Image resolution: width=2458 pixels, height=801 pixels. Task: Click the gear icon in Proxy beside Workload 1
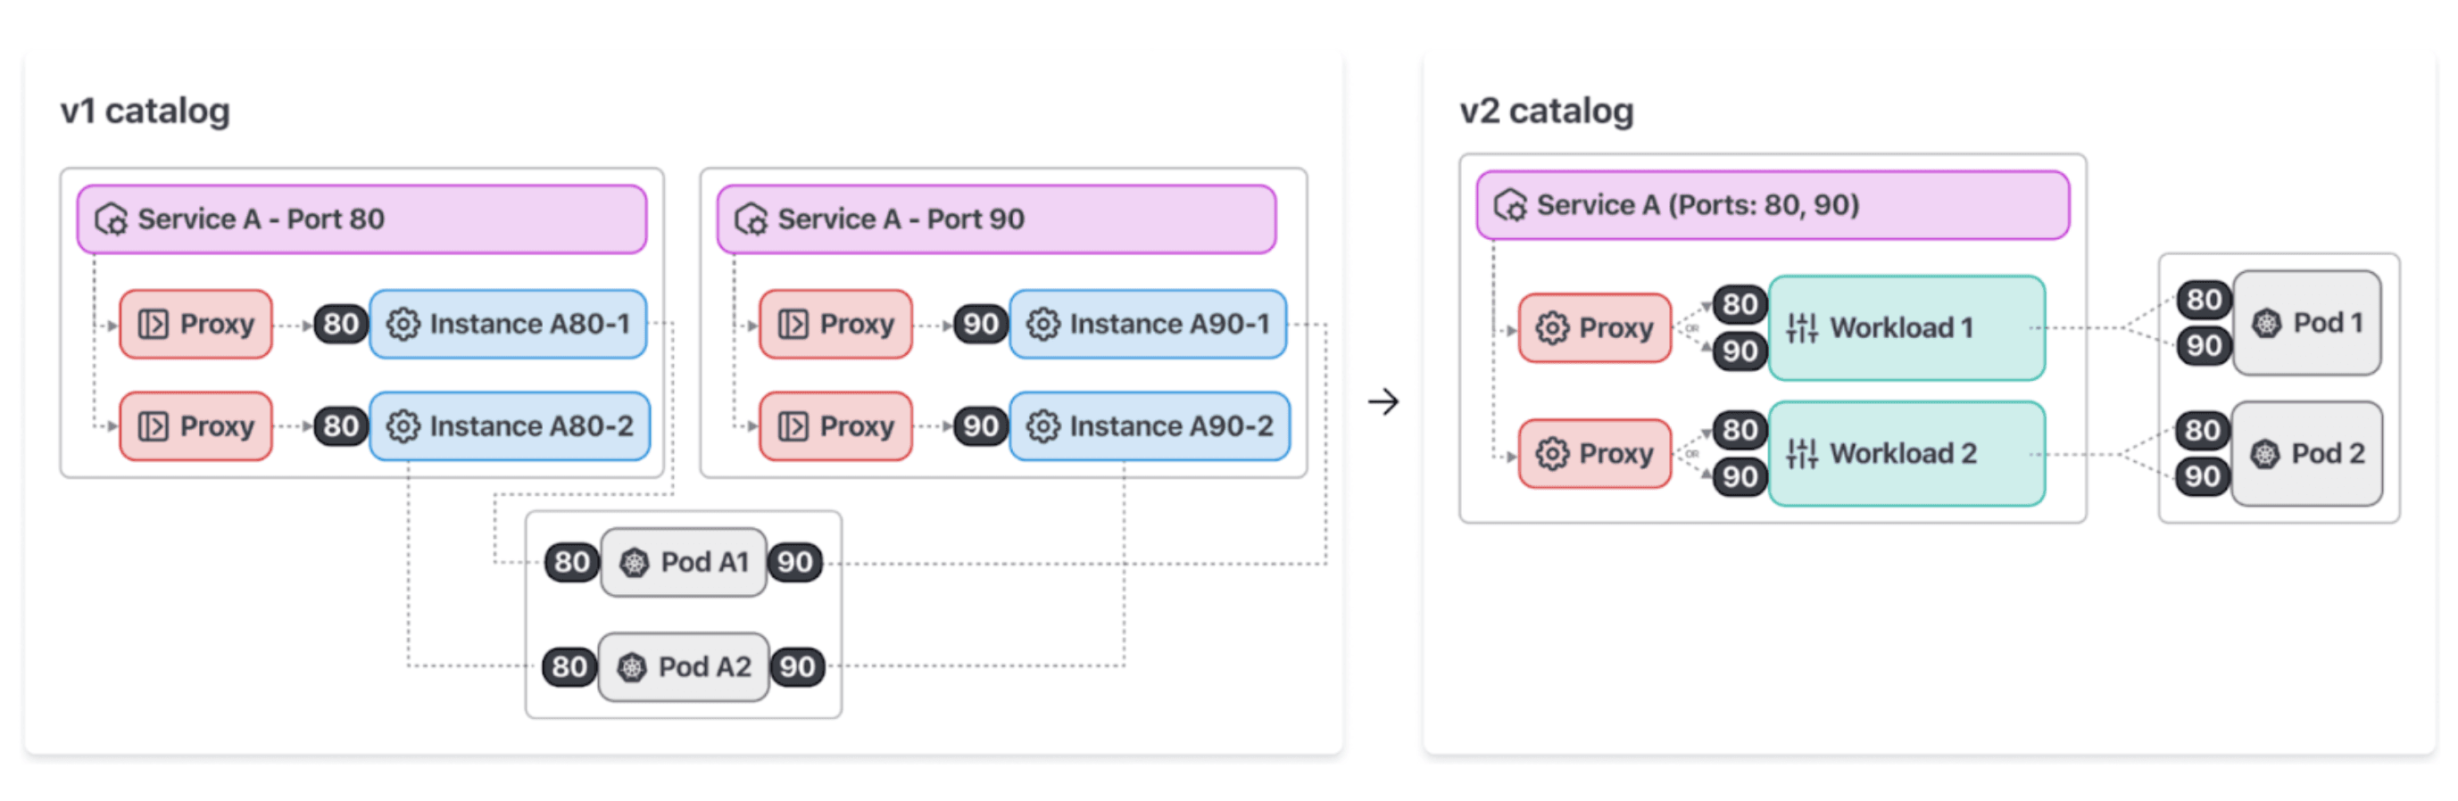click(x=1552, y=328)
